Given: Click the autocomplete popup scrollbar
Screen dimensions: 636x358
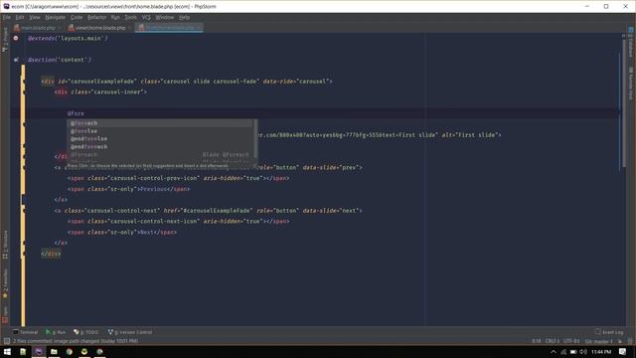Looking at the screenshot, I should point(255,138).
